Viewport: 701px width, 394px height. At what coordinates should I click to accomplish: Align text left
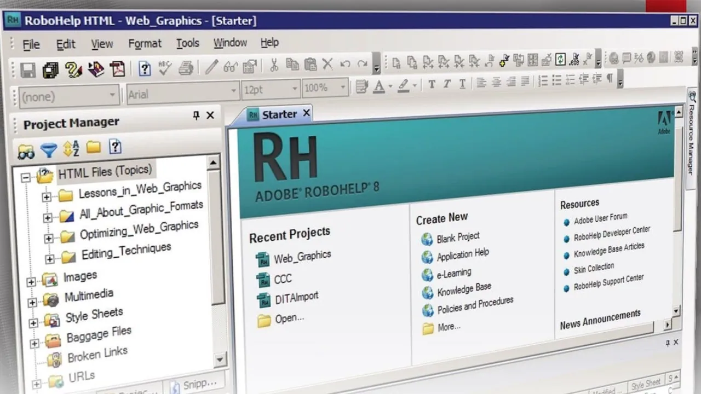481,83
